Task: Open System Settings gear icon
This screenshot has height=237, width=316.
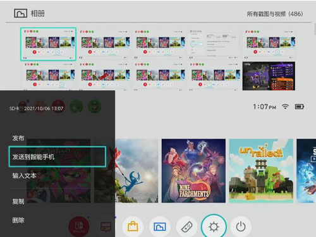Action: click(x=214, y=227)
